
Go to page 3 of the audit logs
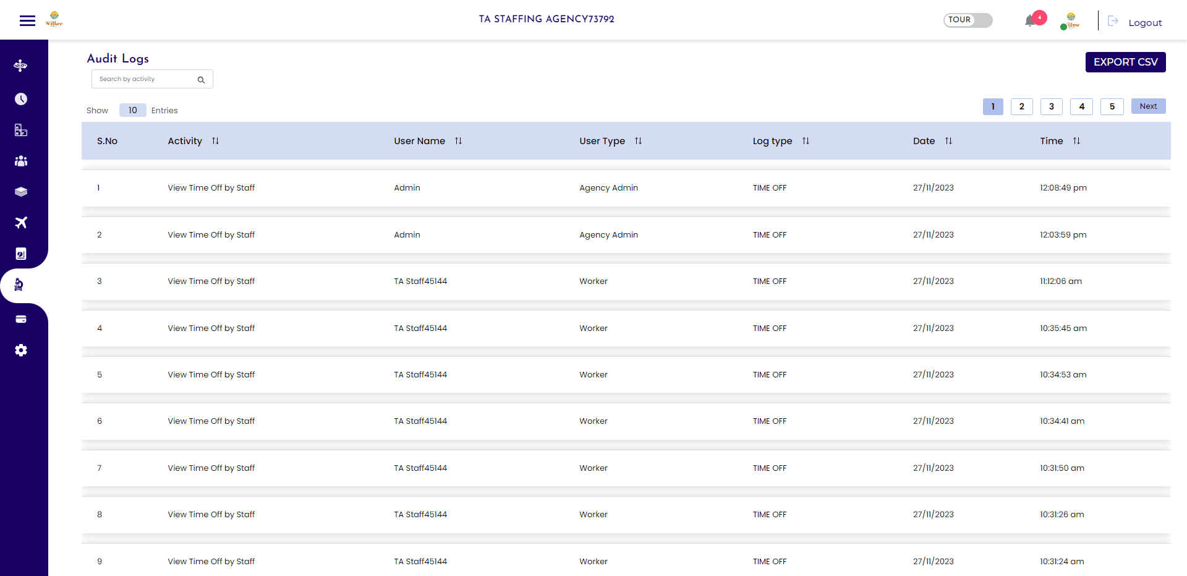[x=1052, y=106]
